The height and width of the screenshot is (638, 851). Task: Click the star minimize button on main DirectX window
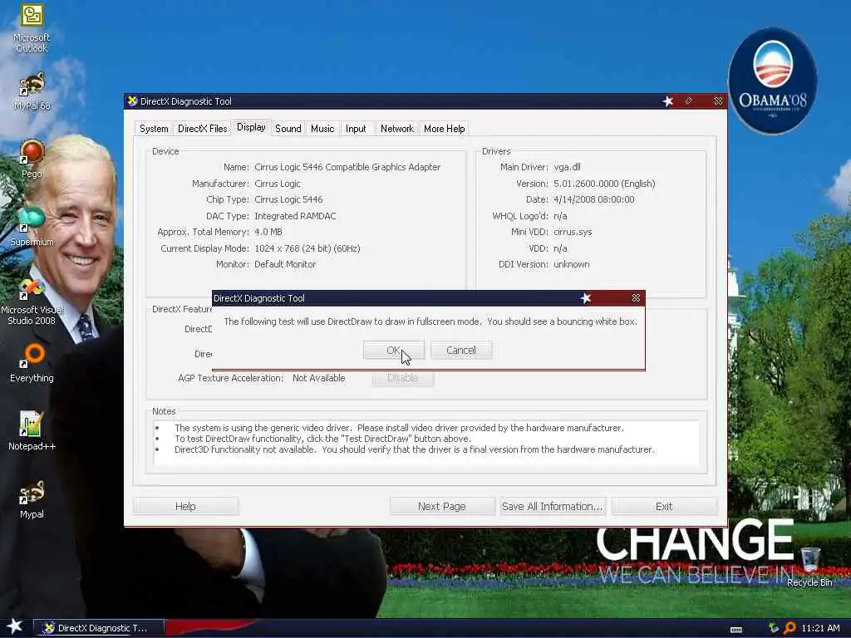(x=668, y=101)
